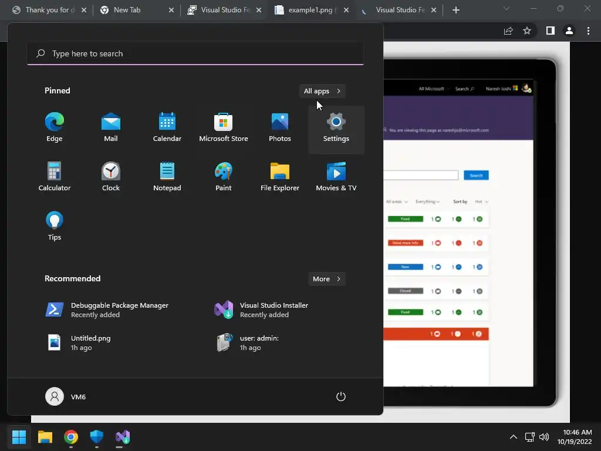
Task: Open Microsoft Store from pinned apps
Action: [224, 128]
